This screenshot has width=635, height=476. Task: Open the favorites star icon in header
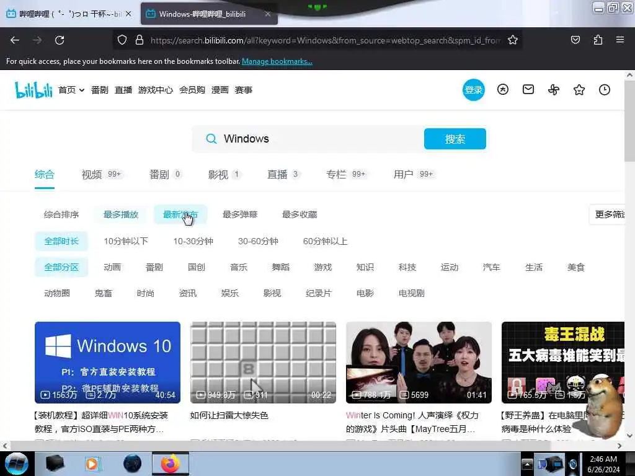[579, 89]
